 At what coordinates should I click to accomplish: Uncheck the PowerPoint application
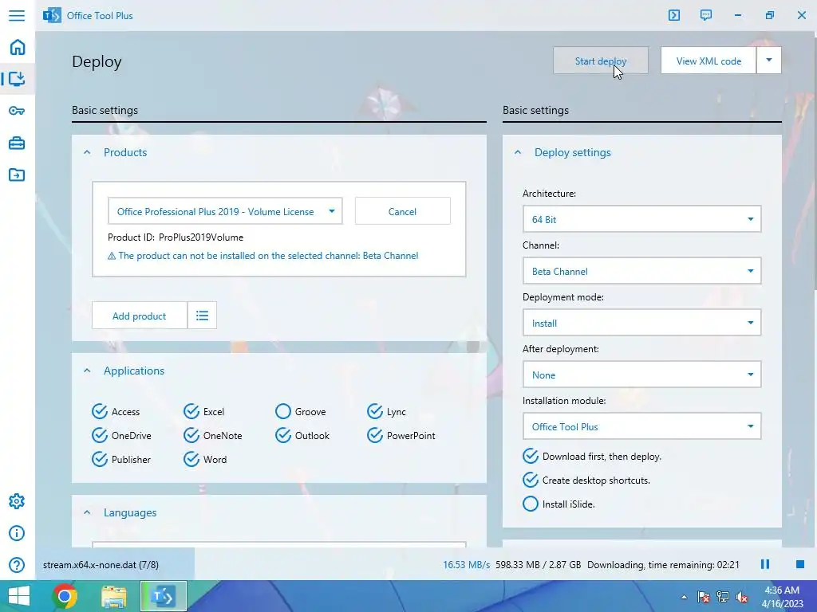pyautogui.click(x=401, y=436)
